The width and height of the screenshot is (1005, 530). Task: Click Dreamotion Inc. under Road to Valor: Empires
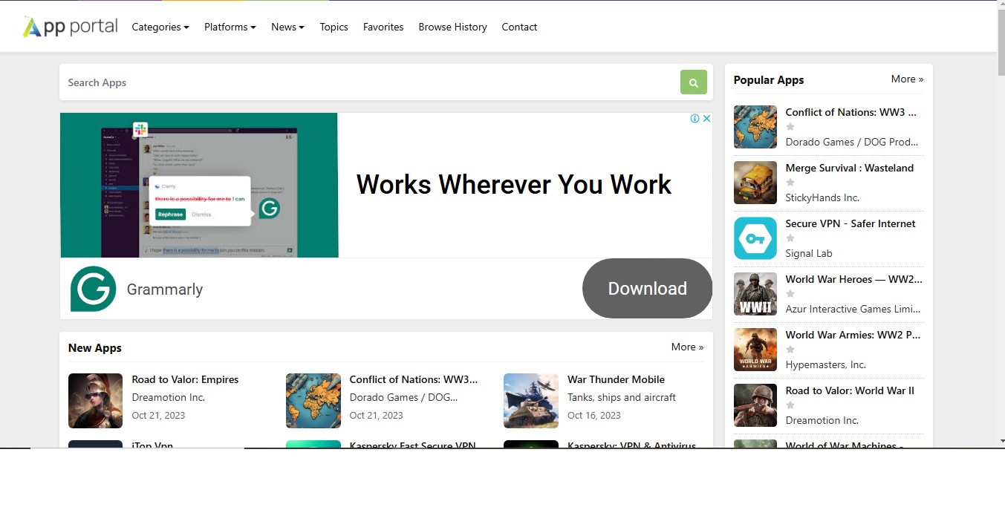tap(168, 397)
